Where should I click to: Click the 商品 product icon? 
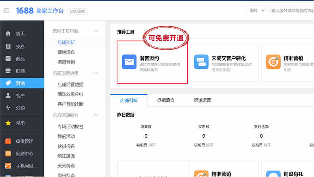point(8,59)
